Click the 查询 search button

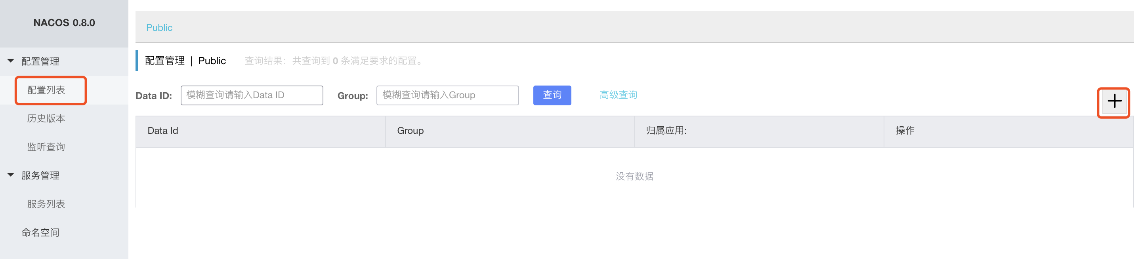click(x=552, y=95)
